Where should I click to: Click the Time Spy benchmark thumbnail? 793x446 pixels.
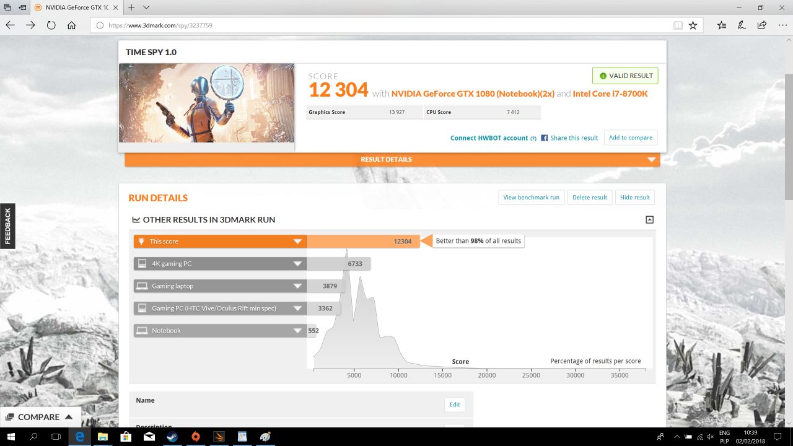206,103
